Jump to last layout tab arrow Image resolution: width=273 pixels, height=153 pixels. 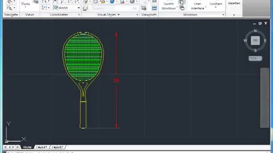[17, 147]
